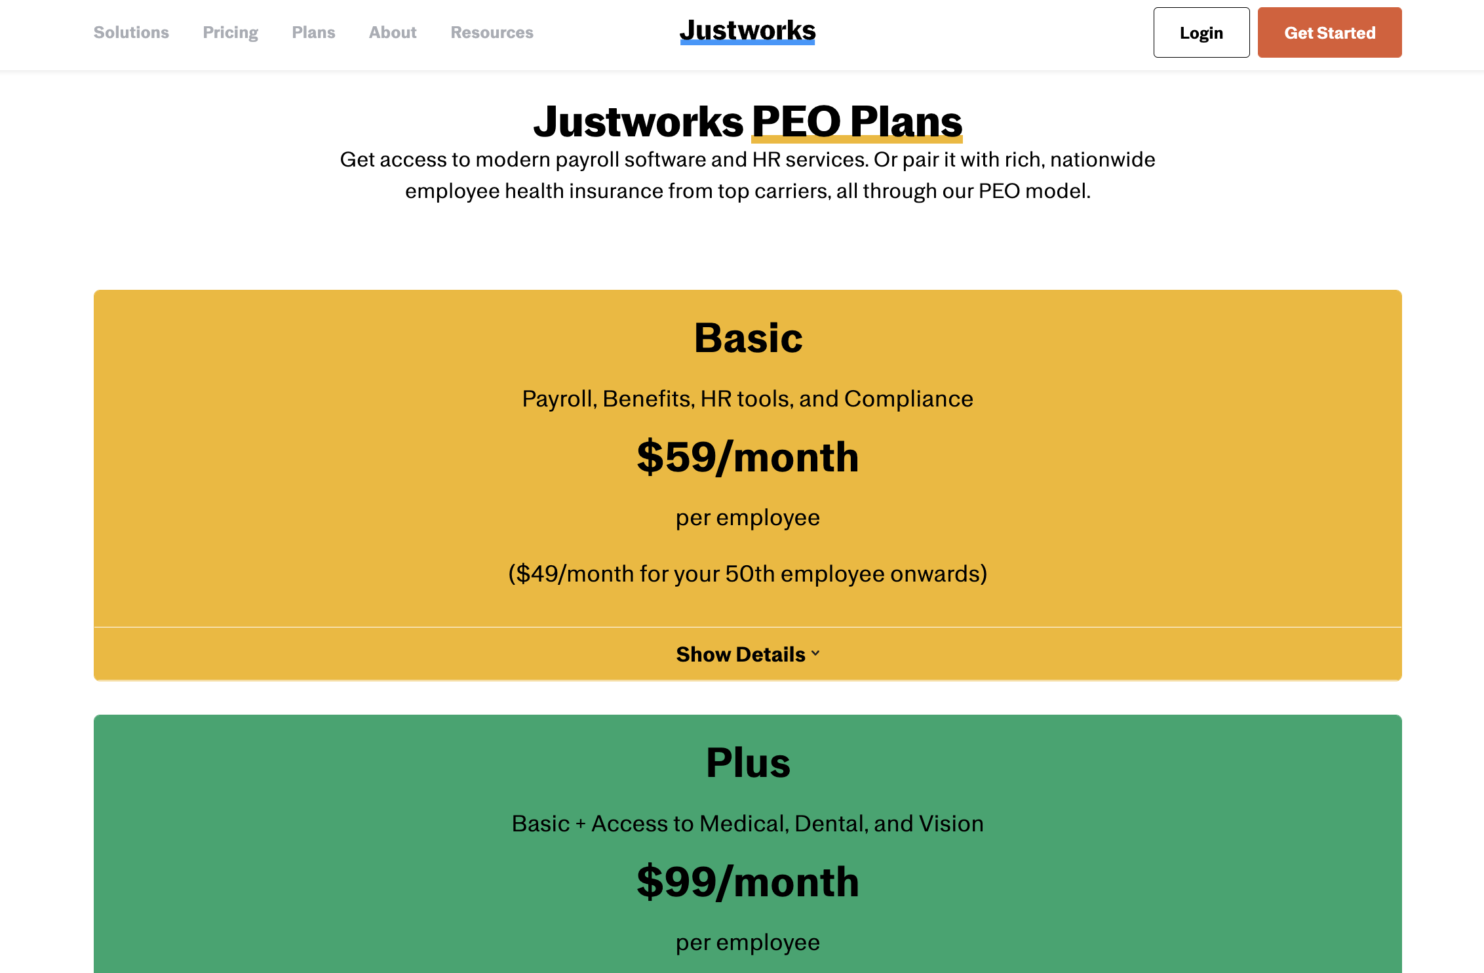Click the Get Started button
The image size is (1484, 973).
point(1330,31)
